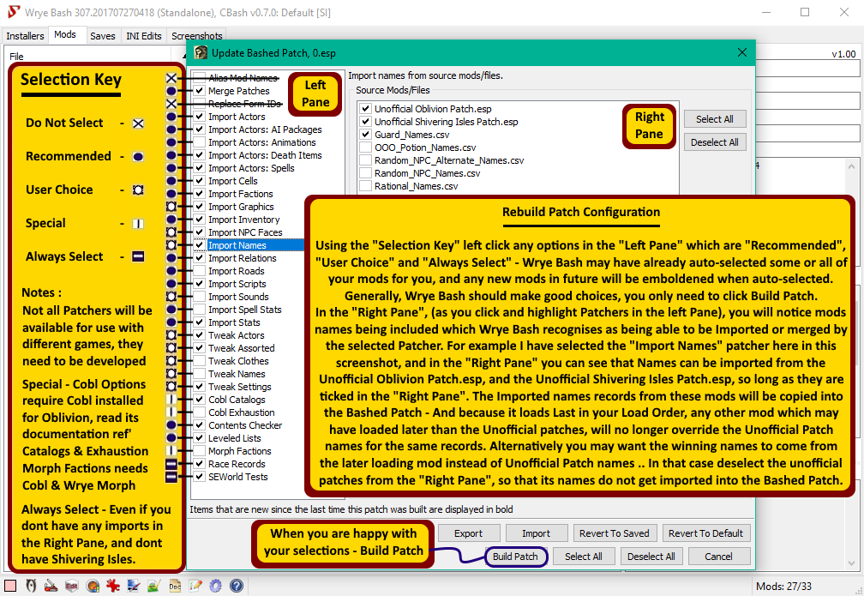The height and width of the screenshot is (596, 864).
Task: Click the Import button
Action: (x=537, y=533)
